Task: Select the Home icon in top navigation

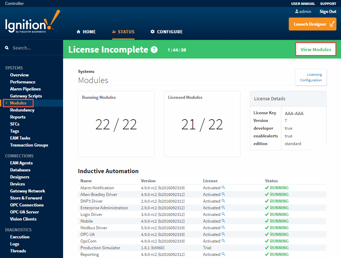Action: 78,32
